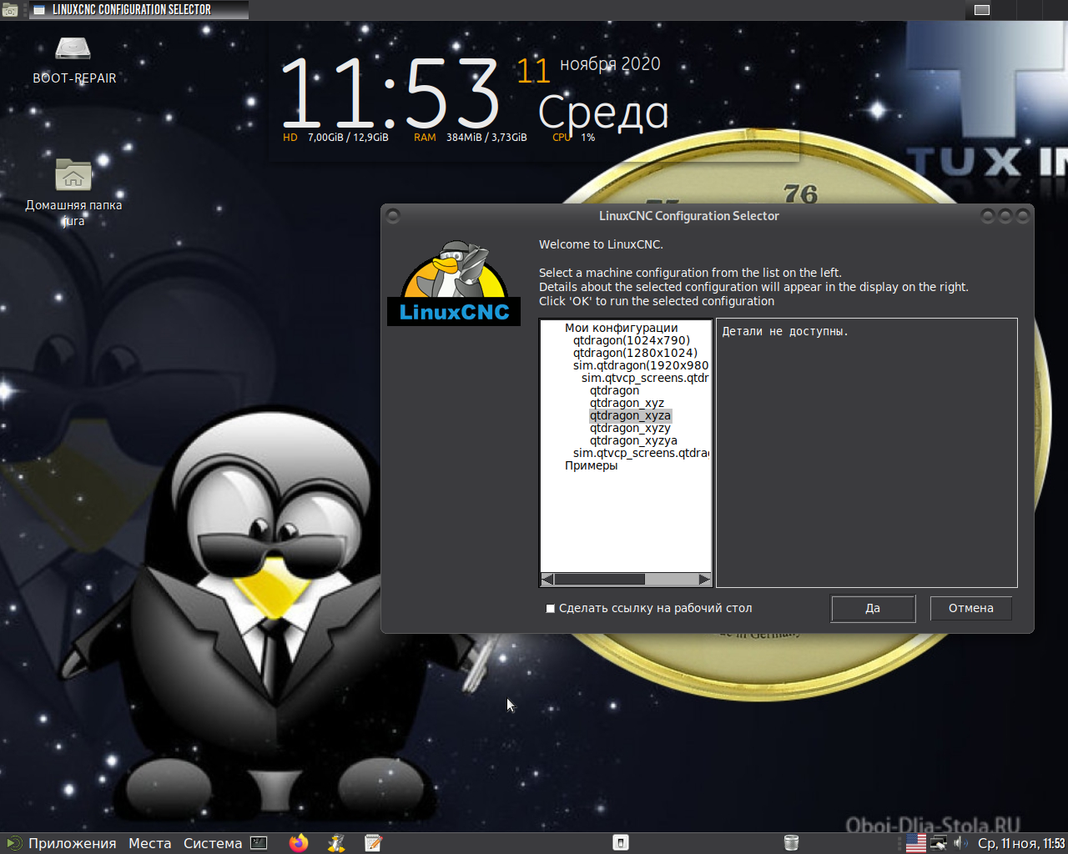The width and height of the screenshot is (1068, 854).
Task: Open the terminal launcher in bottom panel
Action: pos(259,843)
